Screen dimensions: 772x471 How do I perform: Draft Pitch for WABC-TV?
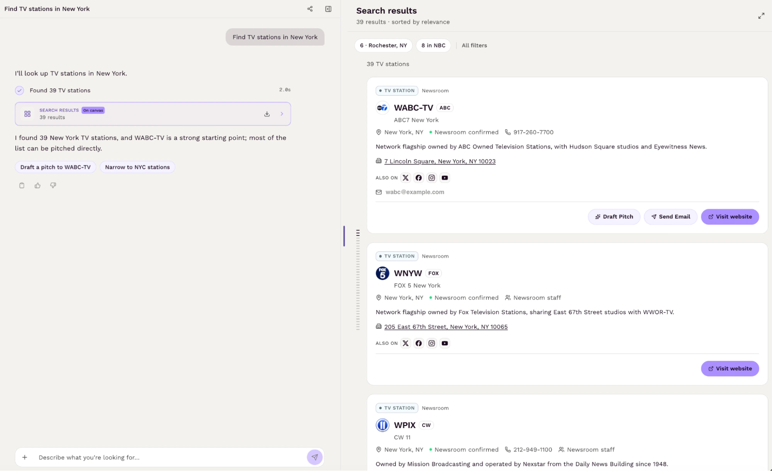coord(614,217)
